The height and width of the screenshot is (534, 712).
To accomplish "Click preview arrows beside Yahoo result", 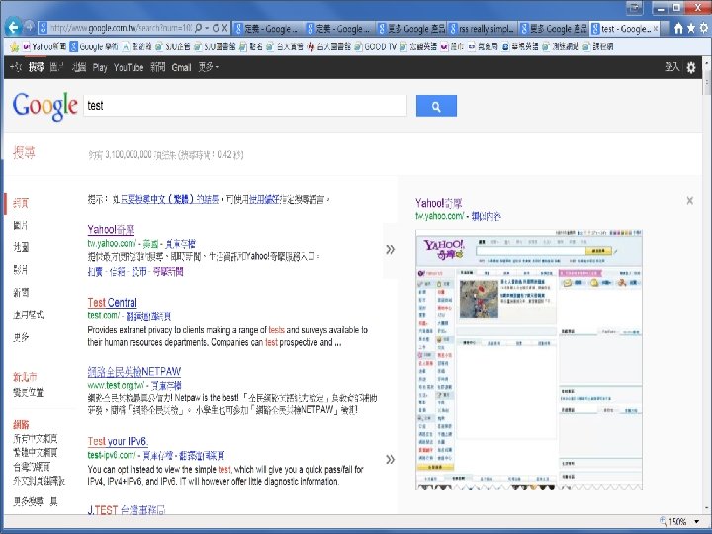I will [390, 249].
